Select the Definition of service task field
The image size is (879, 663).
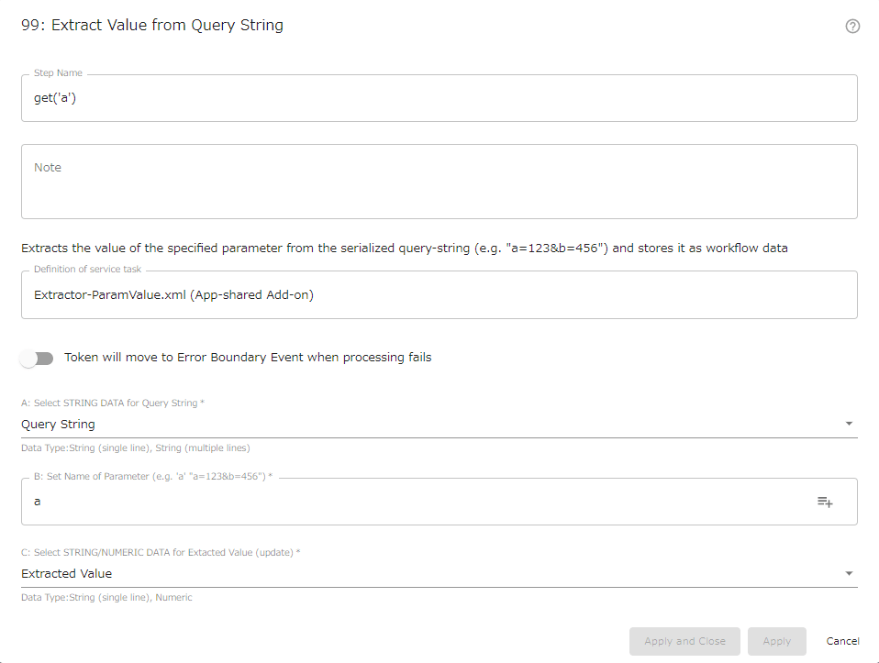click(x=439, y=294)
